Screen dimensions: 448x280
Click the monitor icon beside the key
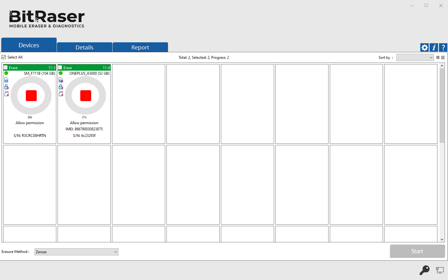pyautogui.click(x=440, y=270)
